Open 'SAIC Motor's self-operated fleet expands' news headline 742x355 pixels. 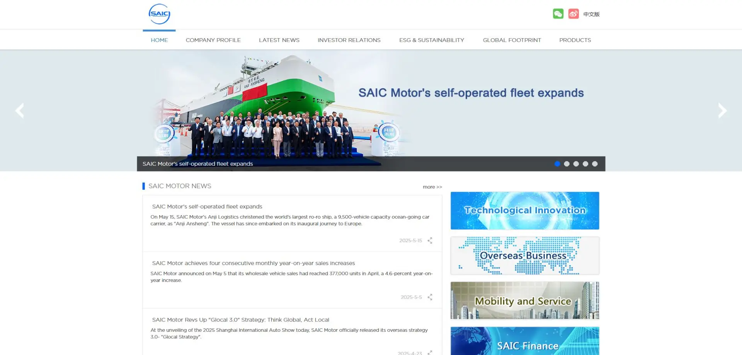point(207,207)
